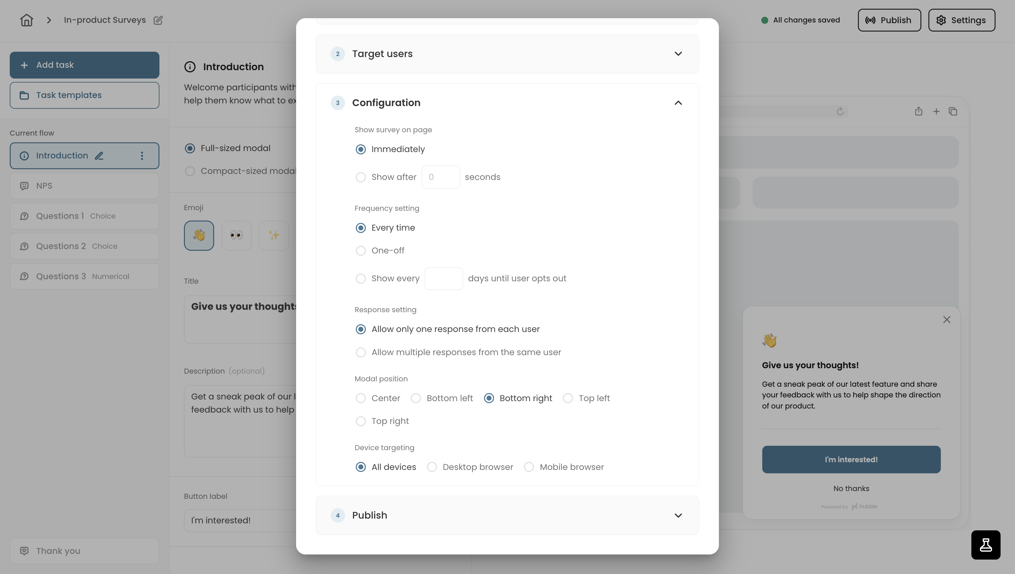Click the hubble logo in preview
The height and width of the screenshot is (574, 1015).
pos(864,507)
